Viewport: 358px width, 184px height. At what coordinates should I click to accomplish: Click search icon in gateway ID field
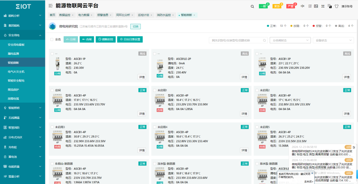coord(264,40)
